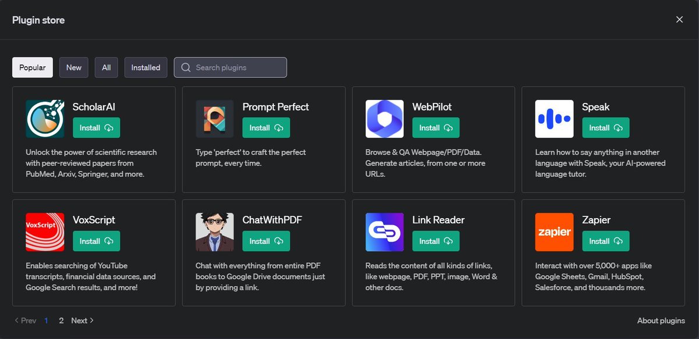This screenshot has height=339, width=699.
Task: Click the ScholarAI flask logo
Action: (44, 119)
